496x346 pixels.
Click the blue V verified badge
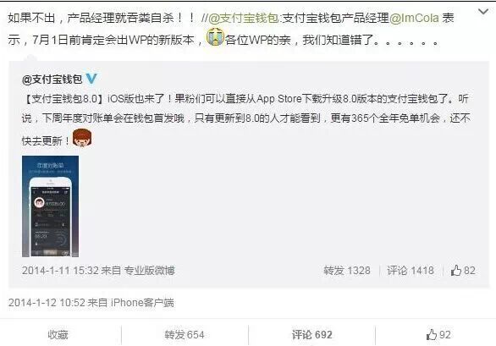(x=91, y=79)
